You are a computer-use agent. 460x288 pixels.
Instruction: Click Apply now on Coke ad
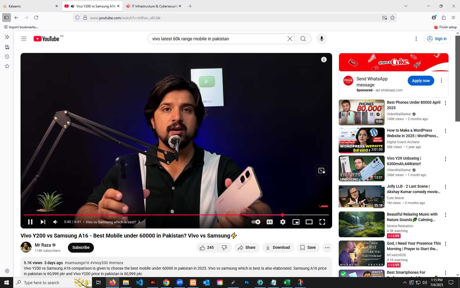click(x=421, y=81)
